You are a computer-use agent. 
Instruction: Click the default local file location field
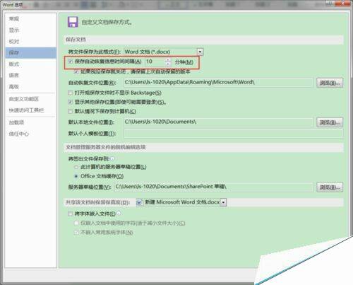(218, 122)
